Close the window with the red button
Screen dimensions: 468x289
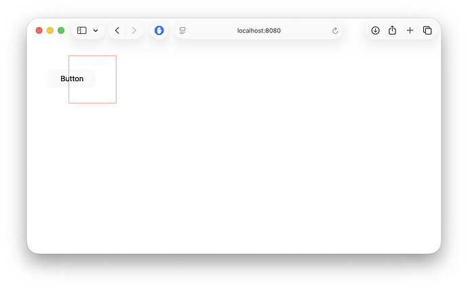click(39, 30)
